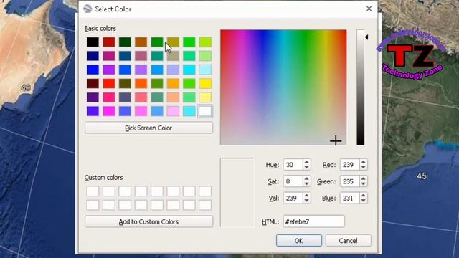Select the hot pink swatch in fifth row
The width and height of the screenshot is (459, 258).
click(109, 97)
